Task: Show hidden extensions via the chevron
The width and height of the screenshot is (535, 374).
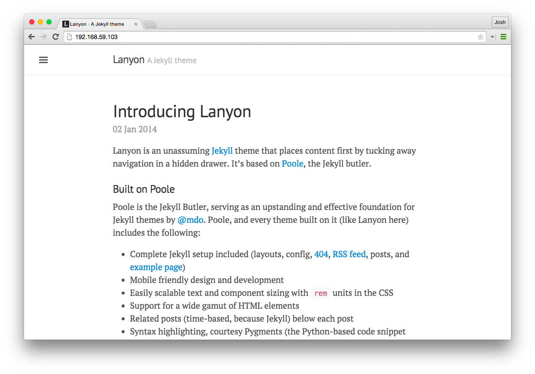Action: [492, 37]
